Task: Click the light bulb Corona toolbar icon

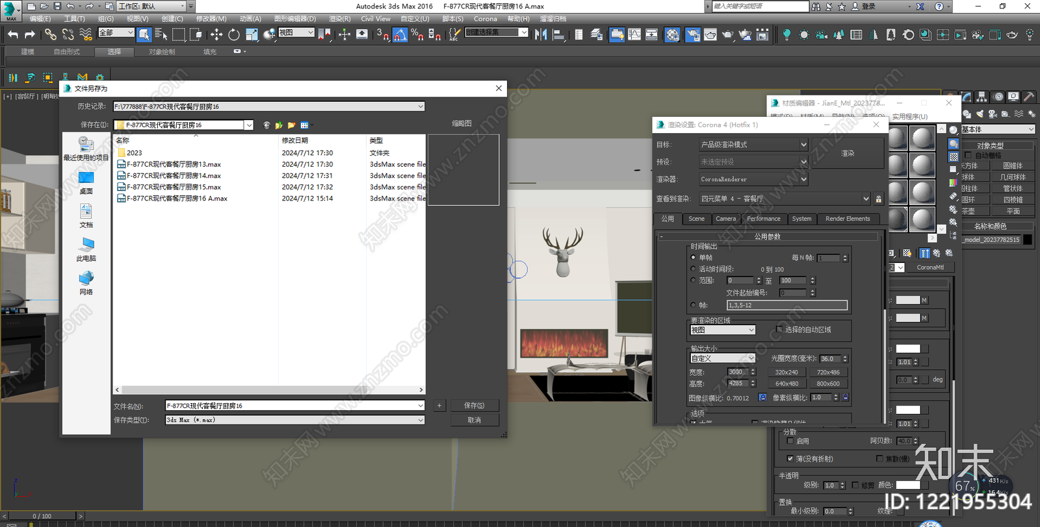Action: (786, 34)
